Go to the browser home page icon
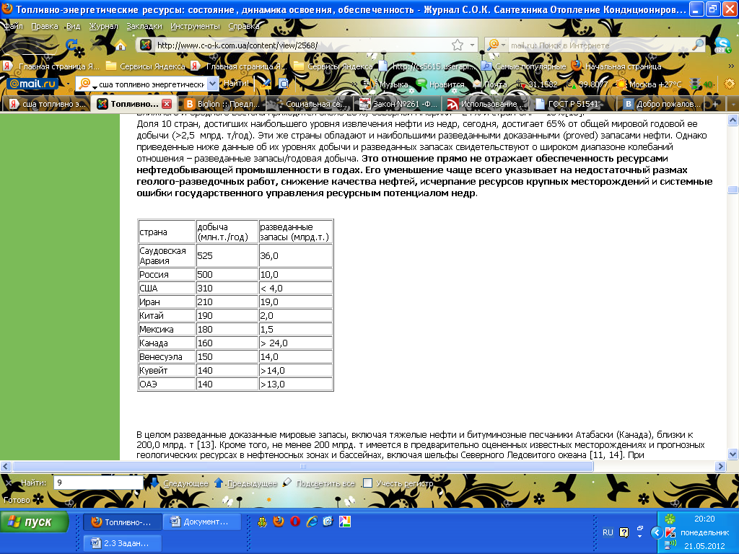The image size is (739, 554). coord(121,45)
